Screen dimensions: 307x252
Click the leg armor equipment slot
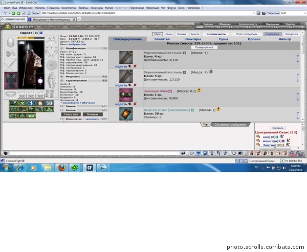click(52, 80)
